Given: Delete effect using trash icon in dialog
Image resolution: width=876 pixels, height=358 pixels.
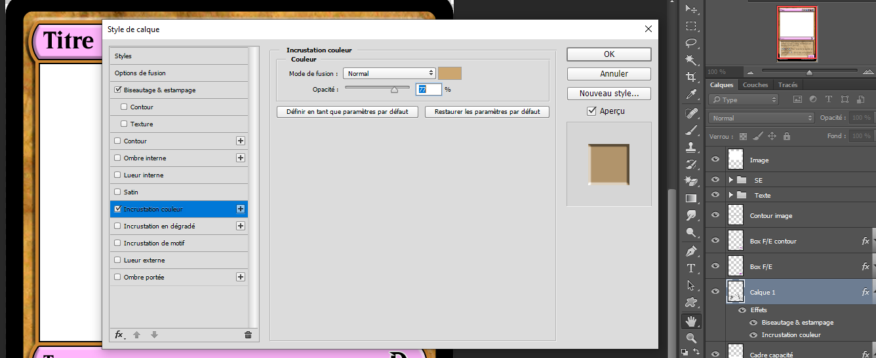Looking at the screenshot, I should tap(248, 334).
